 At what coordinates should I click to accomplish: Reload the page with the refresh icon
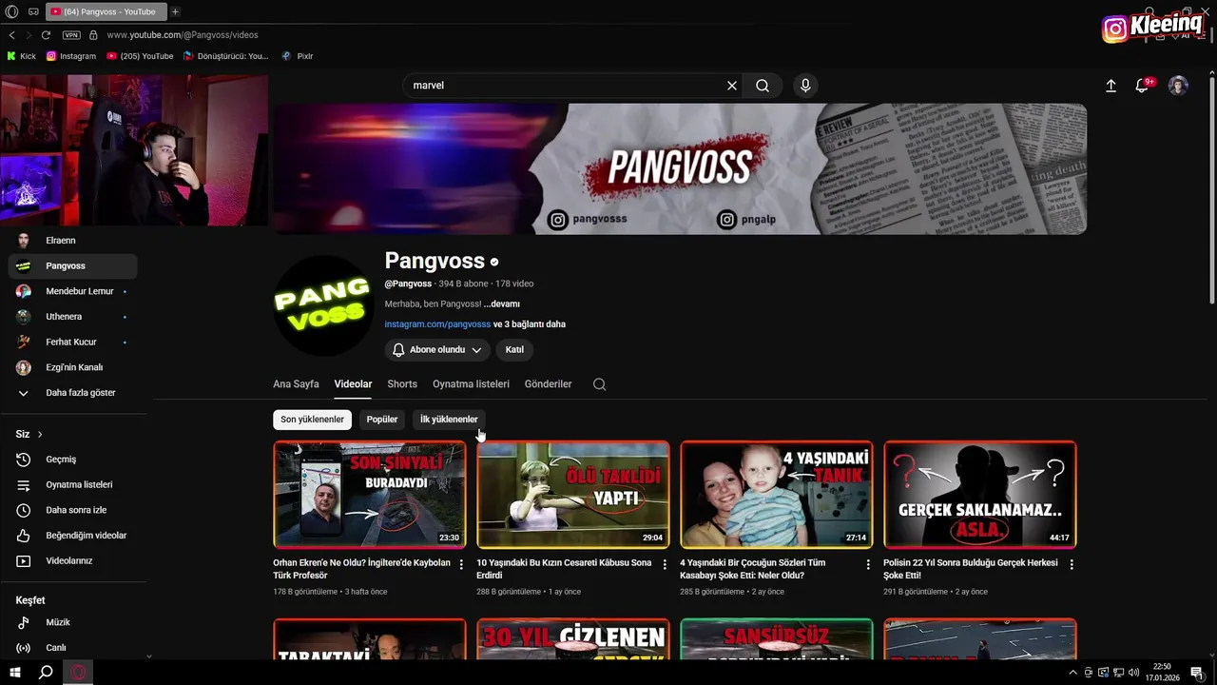point(46,35)
